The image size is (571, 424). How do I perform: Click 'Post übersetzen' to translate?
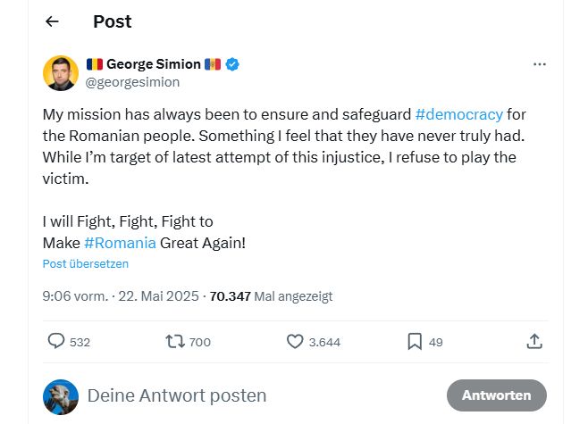tap(86, 264)
